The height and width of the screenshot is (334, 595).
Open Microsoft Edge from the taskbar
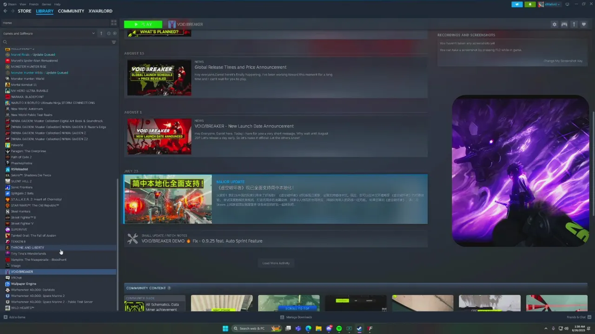(x=308, y=328)
